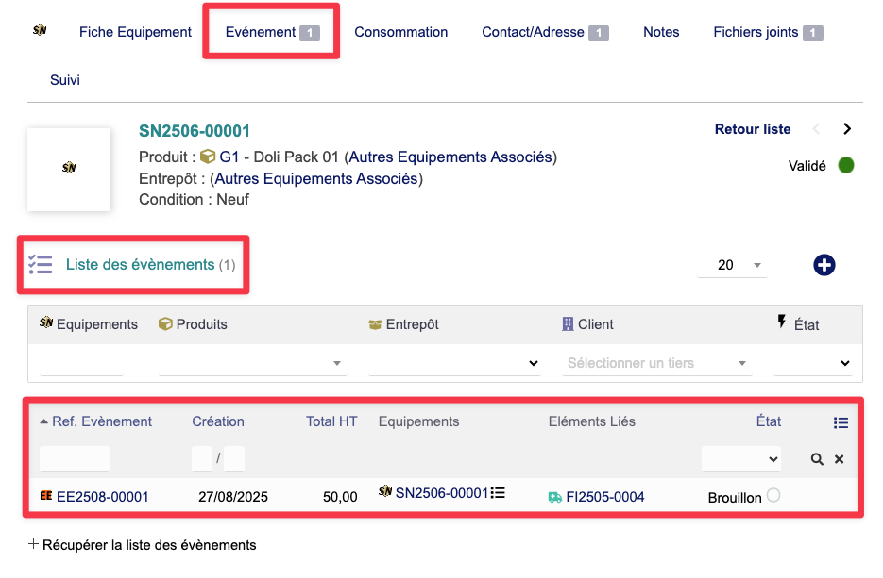This screenshot has height=578, width=883.
Task: Switch to the Consommation tab
Action: point(400,32)
